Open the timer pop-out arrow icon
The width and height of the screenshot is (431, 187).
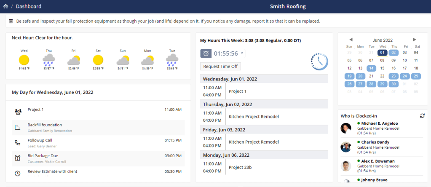point(242,53)
